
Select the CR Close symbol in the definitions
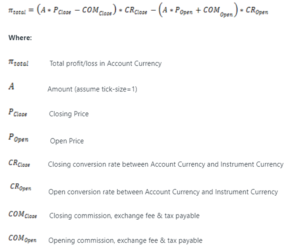pyautogui.click(x=19, y=164)
